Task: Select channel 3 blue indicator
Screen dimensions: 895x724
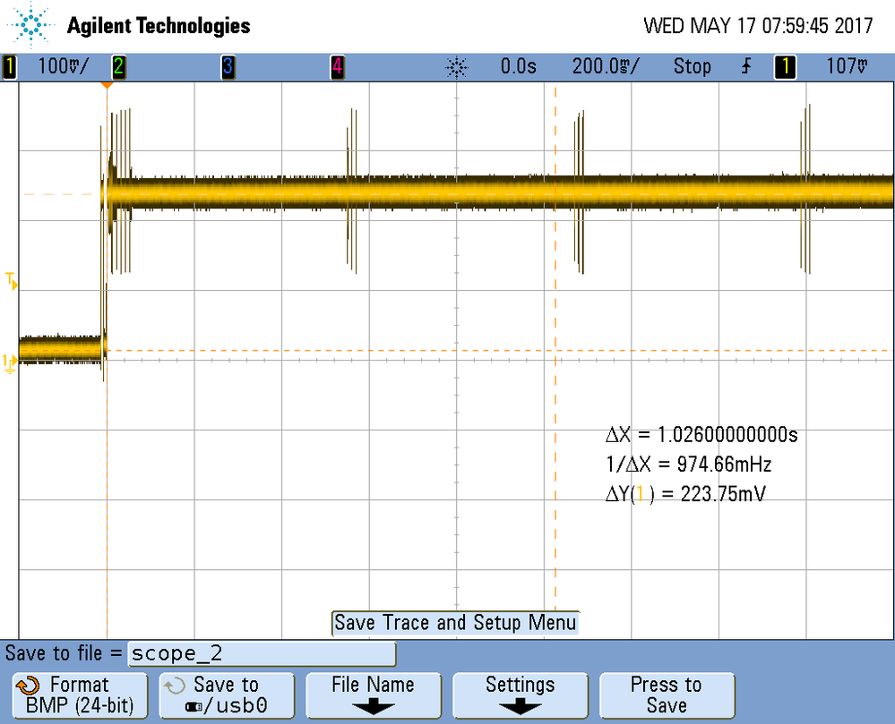Action: pos(228,67)
